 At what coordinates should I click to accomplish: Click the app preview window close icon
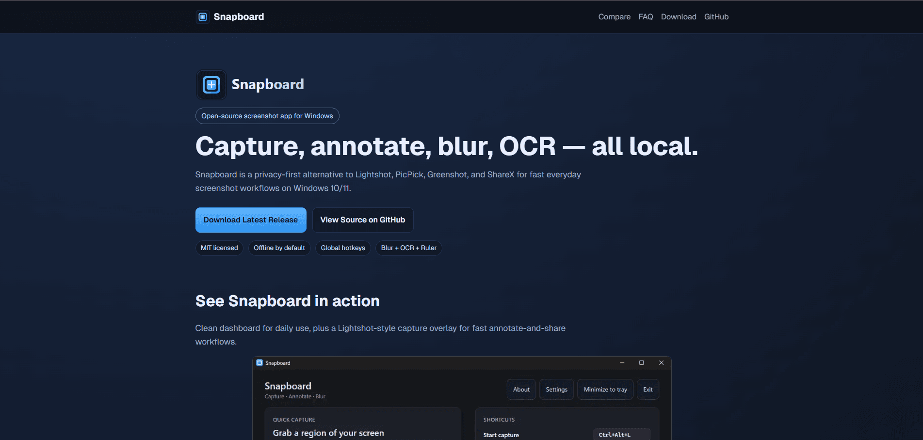pos(661,363)
